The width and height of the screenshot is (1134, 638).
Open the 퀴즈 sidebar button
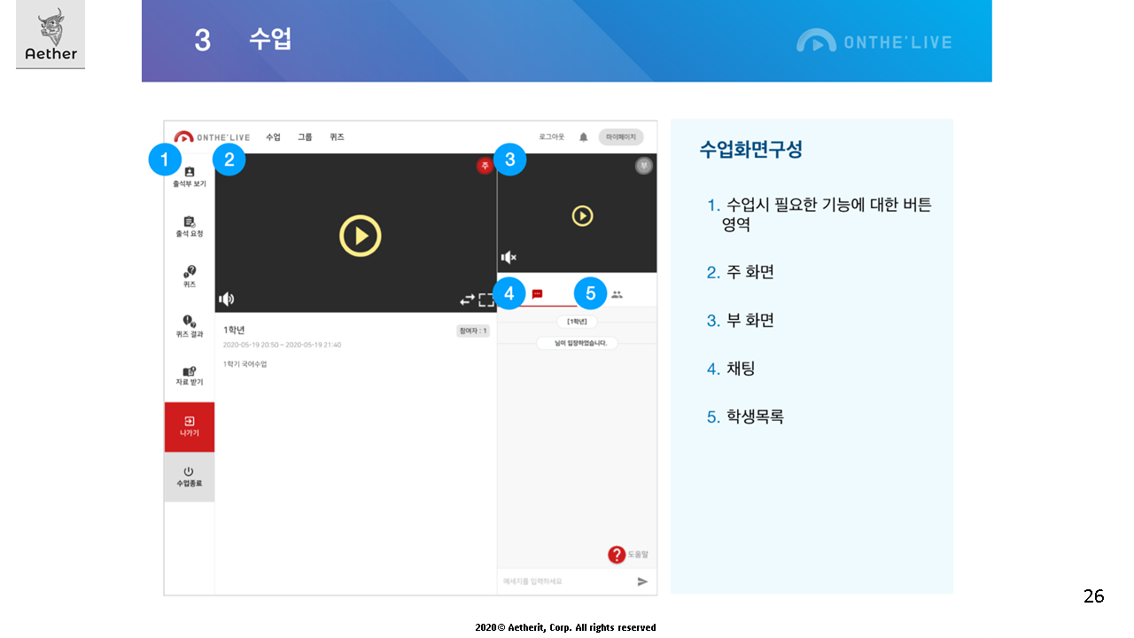point(189,276)
